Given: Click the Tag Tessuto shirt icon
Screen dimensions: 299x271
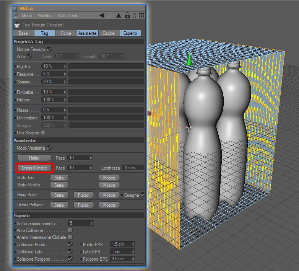Looking at the screenshot, I should [x=17, y=24].
